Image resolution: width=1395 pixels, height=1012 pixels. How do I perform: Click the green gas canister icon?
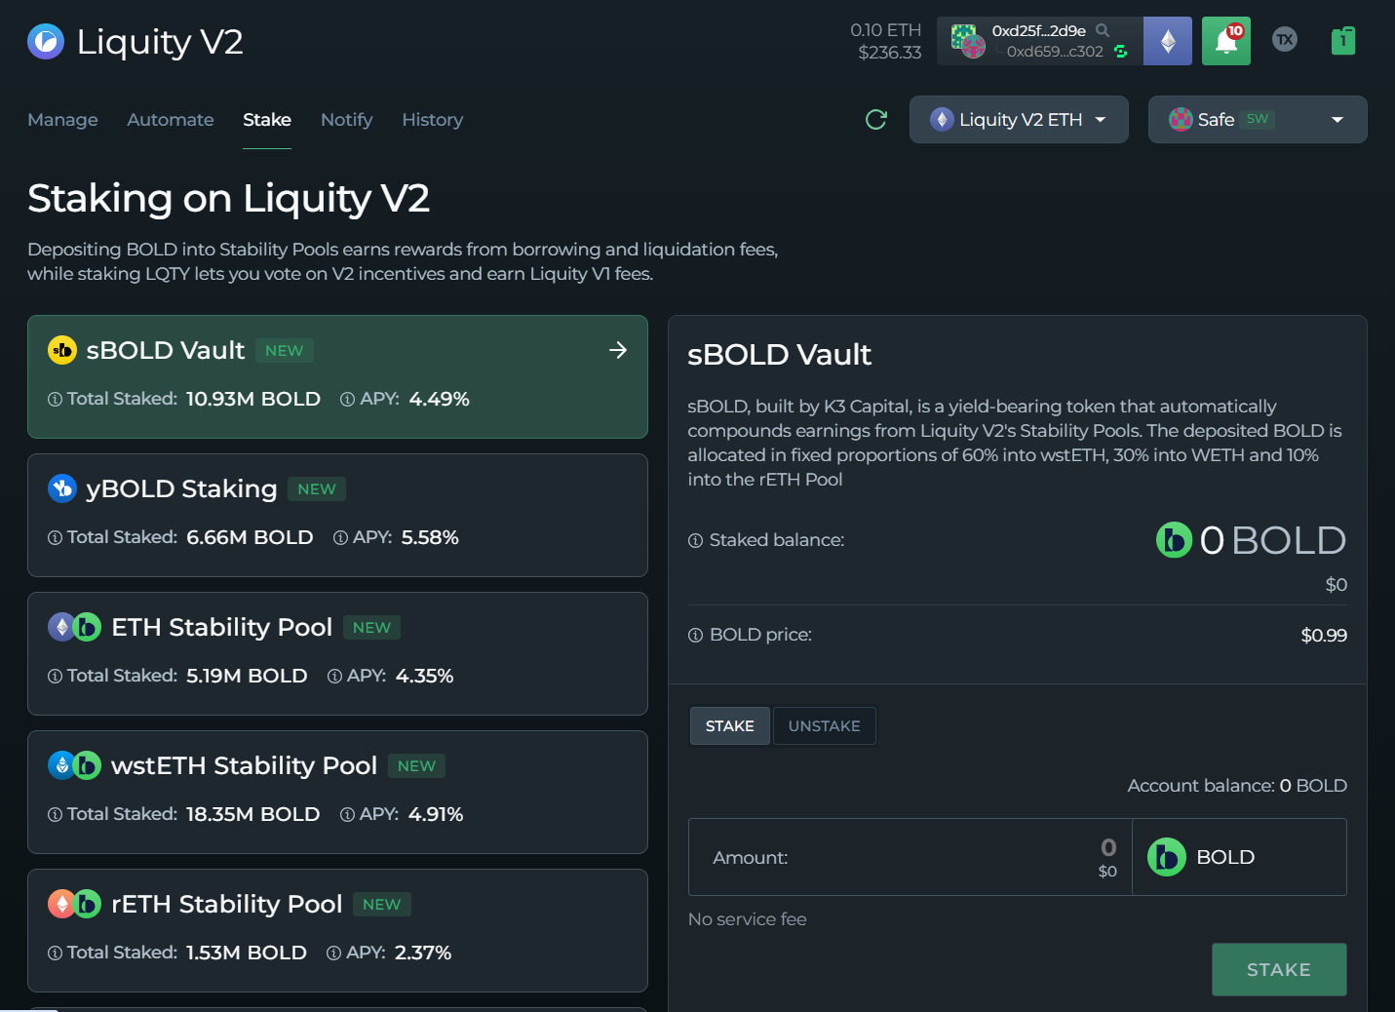click(1342, 41)
